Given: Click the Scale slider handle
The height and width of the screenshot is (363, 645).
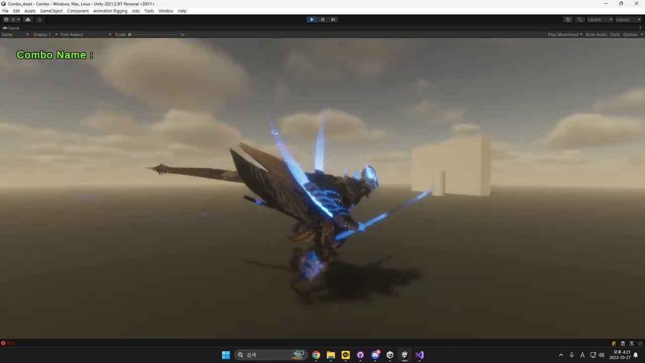Looking at the screenshot, I should [x=130, y=35].
